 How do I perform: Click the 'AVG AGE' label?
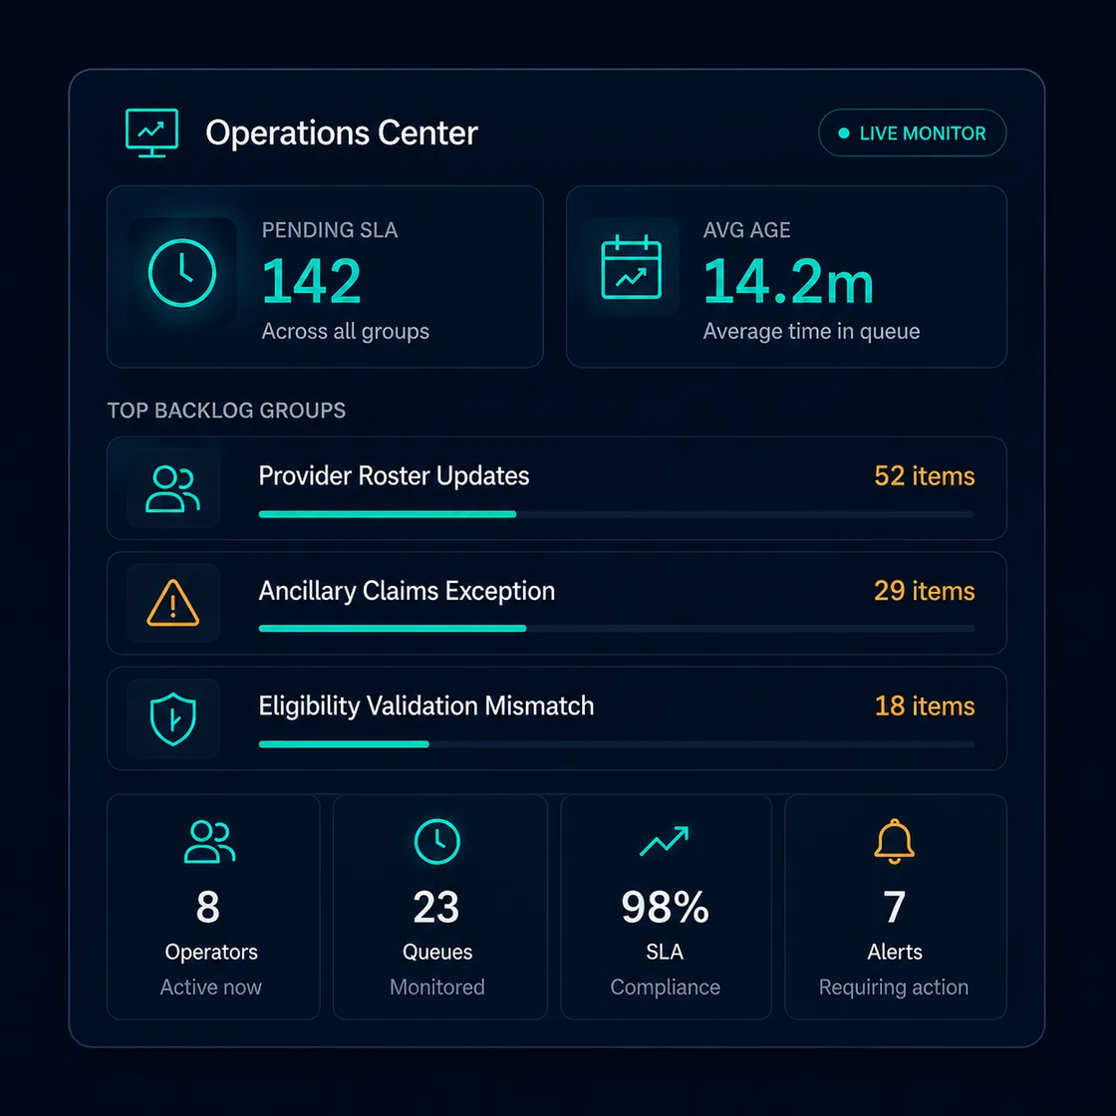pyautogui.click(x=746, y=230)
